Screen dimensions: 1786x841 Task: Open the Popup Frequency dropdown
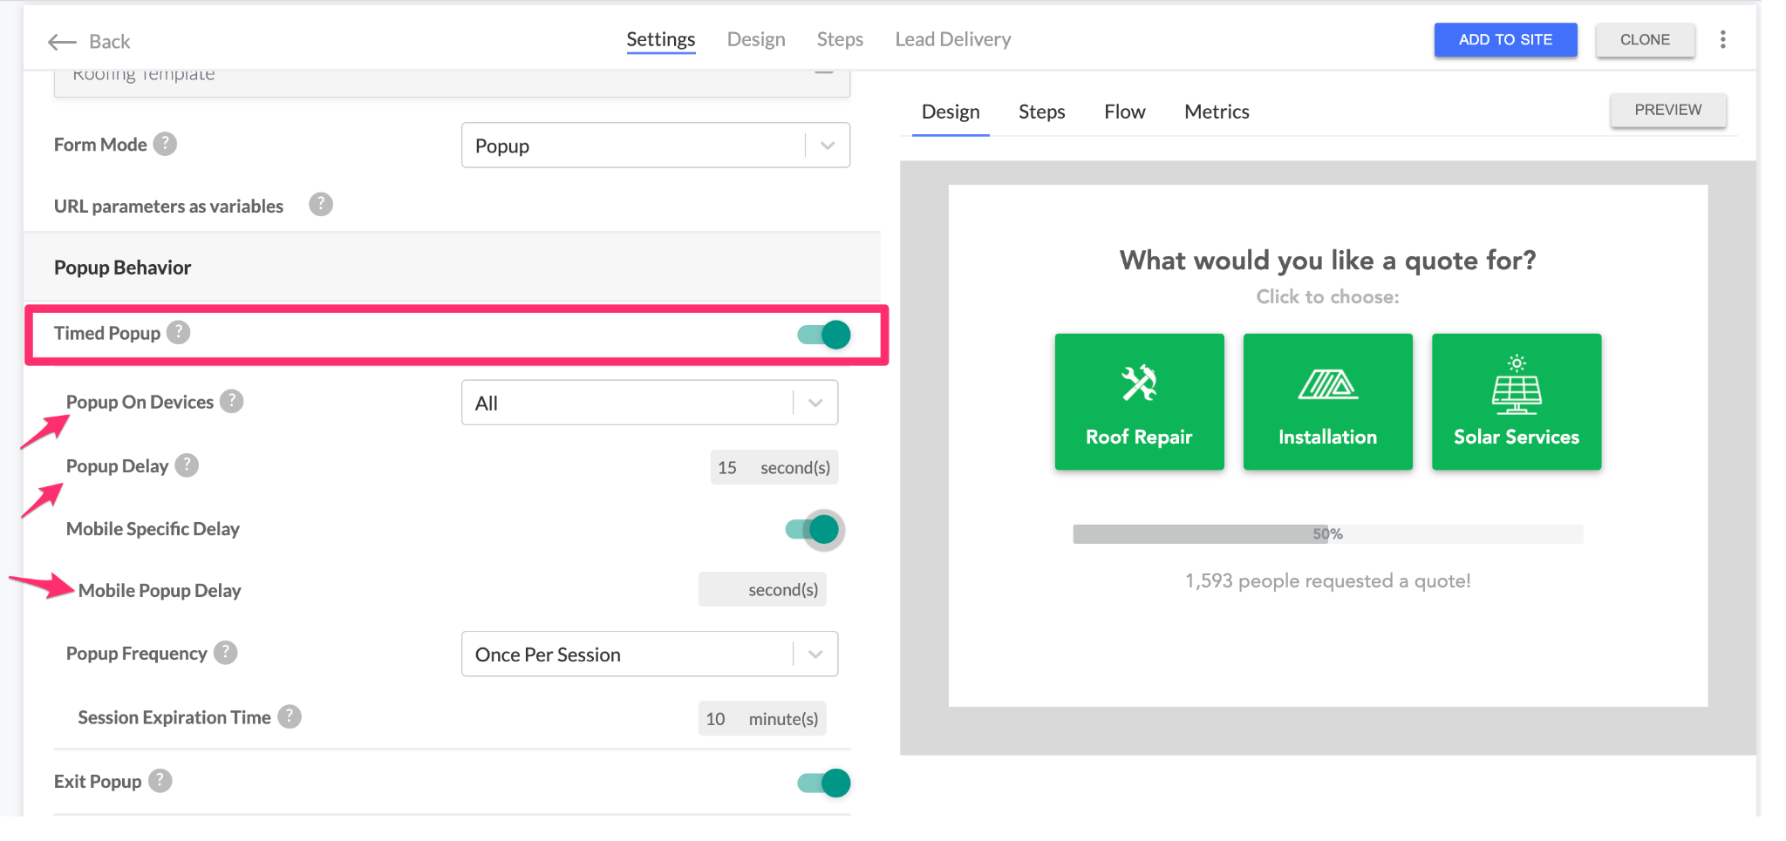coord(649,654)
